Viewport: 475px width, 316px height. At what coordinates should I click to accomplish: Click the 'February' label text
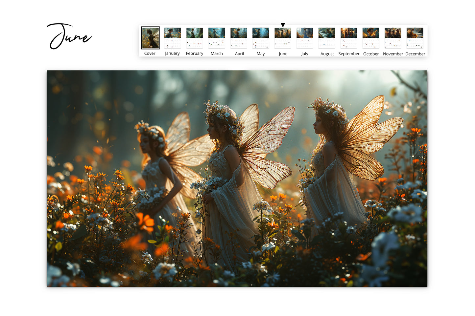coord(195,53)
